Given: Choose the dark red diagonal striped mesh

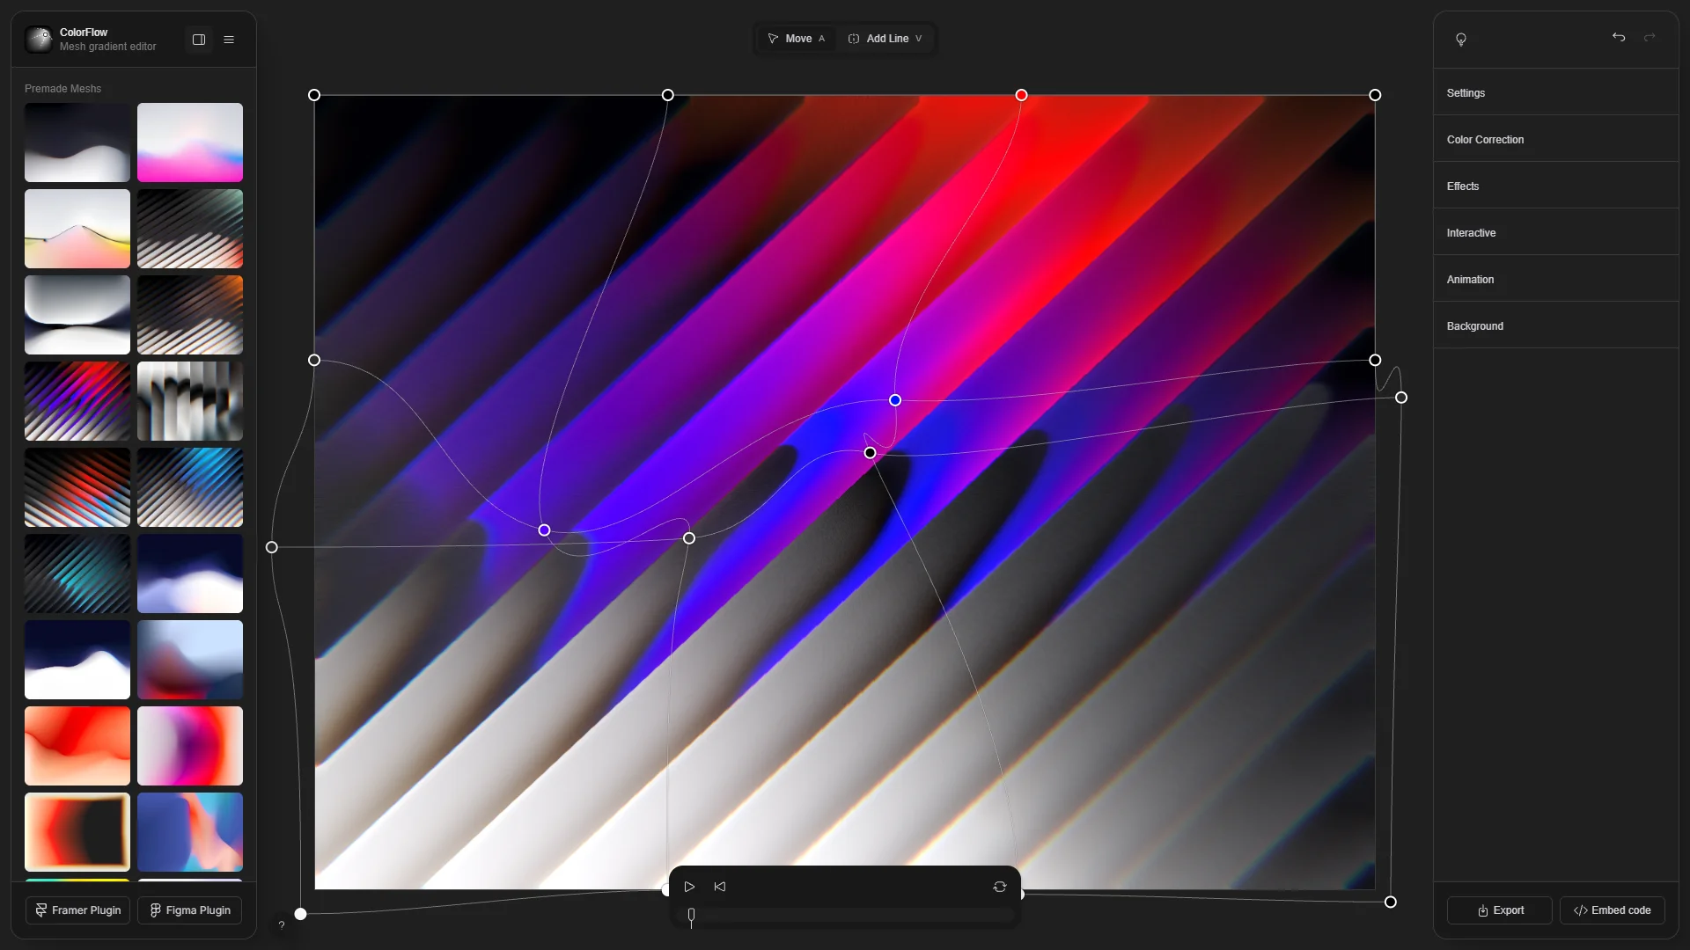Looking at the screenshot, I should tap(77, 487).
